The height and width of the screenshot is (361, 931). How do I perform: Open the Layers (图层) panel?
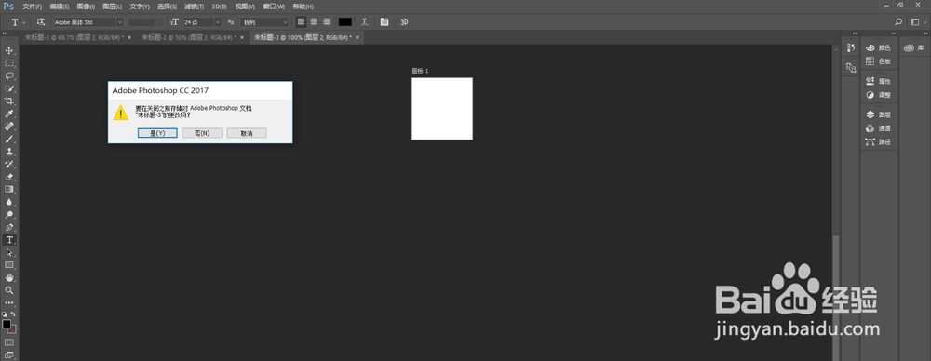[879, 114]
